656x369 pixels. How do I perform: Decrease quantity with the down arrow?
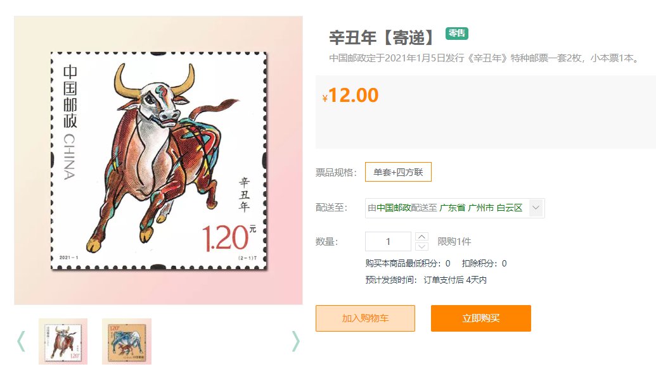[x=421, y=247]
